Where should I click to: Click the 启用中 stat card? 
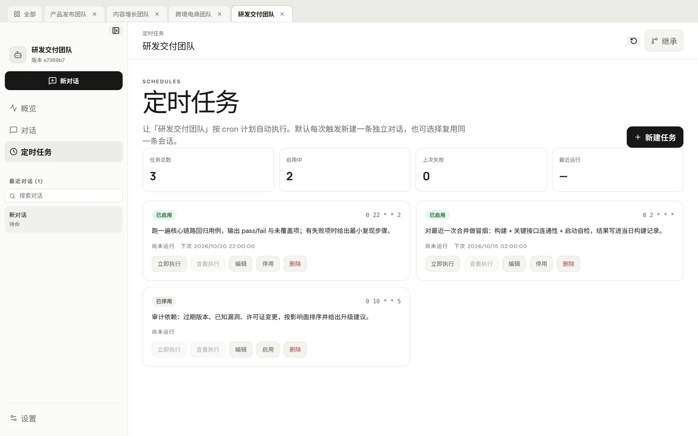pos(345,170)
